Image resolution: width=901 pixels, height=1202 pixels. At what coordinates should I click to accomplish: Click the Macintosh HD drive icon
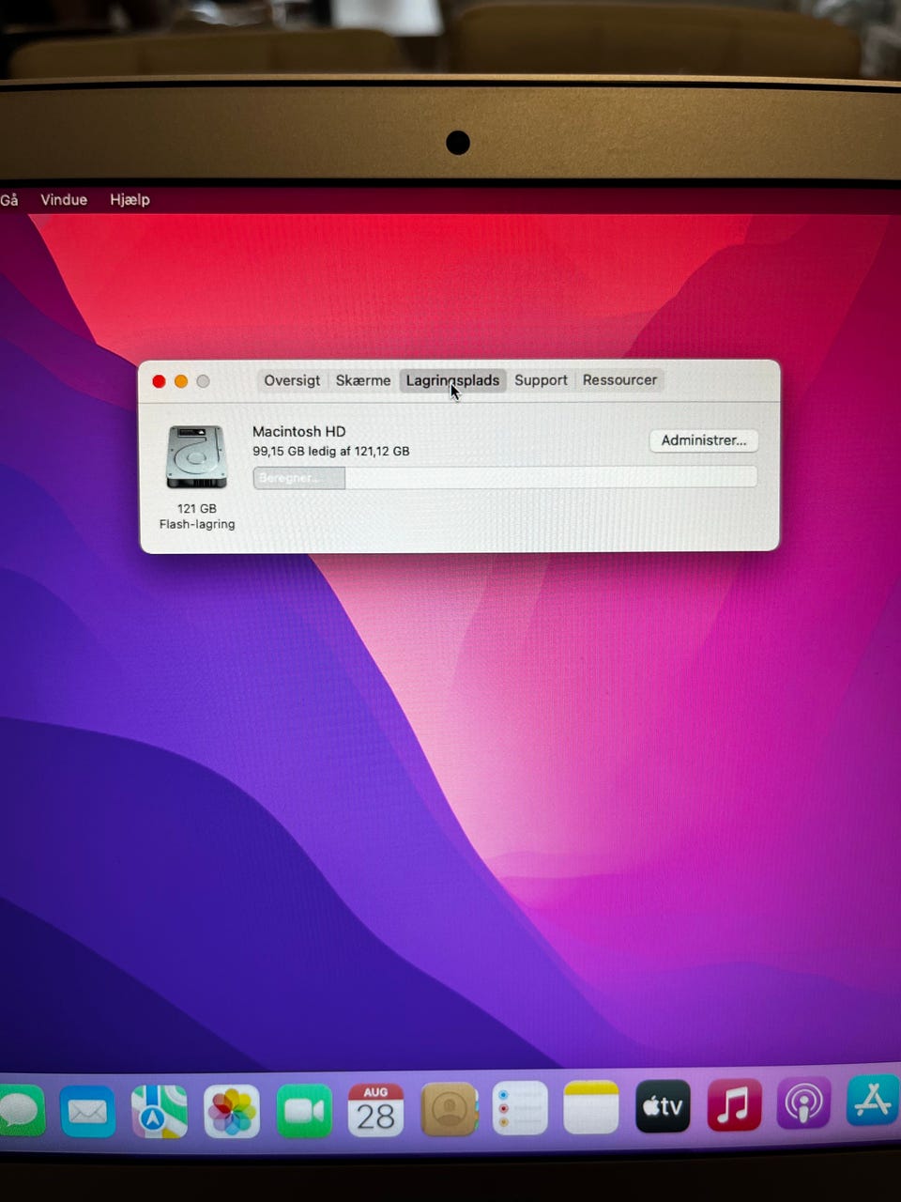pyautogui.click(x=196, y=457)
